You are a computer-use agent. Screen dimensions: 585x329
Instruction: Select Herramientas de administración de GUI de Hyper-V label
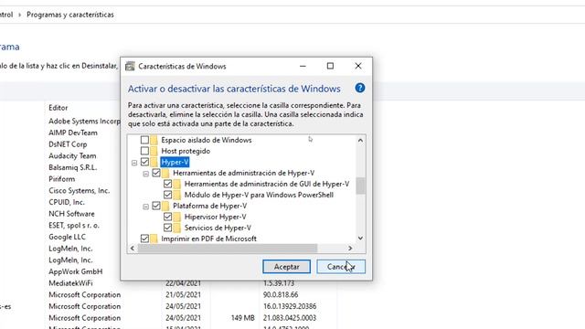tap(267, 184)
